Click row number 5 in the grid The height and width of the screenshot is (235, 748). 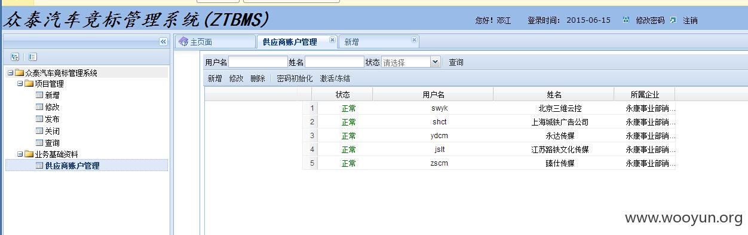pos(312,163)
